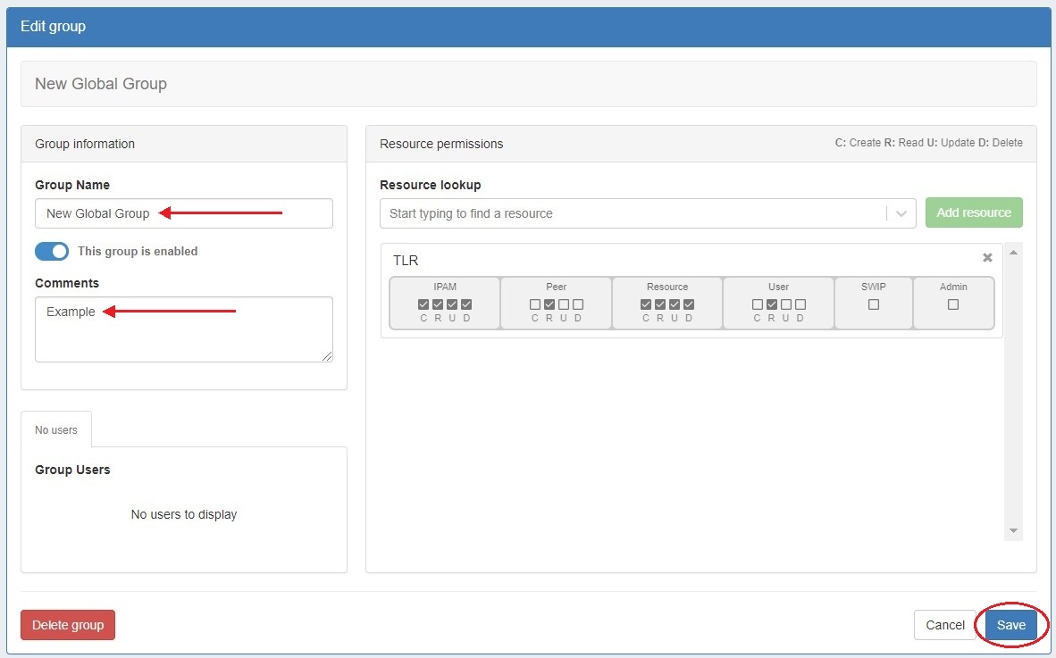This screenshot has height=658, width=1056.
Task: Click the Cancel button
Action: [944, 625]
